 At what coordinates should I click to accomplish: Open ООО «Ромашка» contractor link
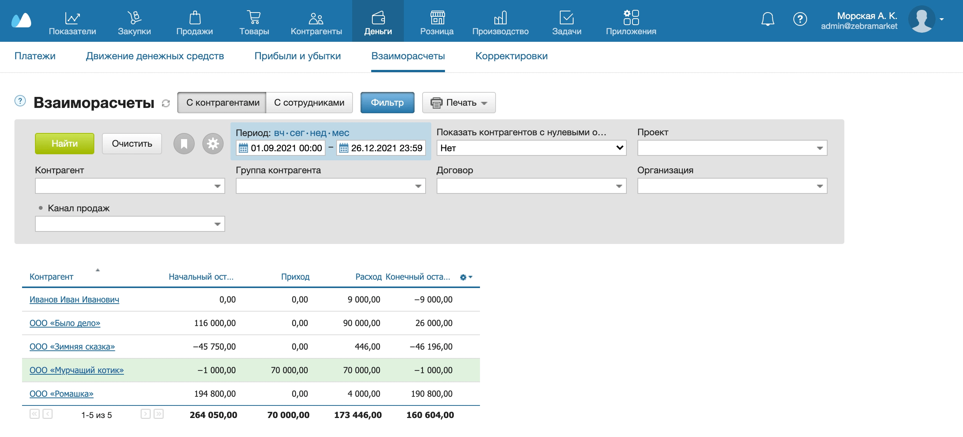61,394
